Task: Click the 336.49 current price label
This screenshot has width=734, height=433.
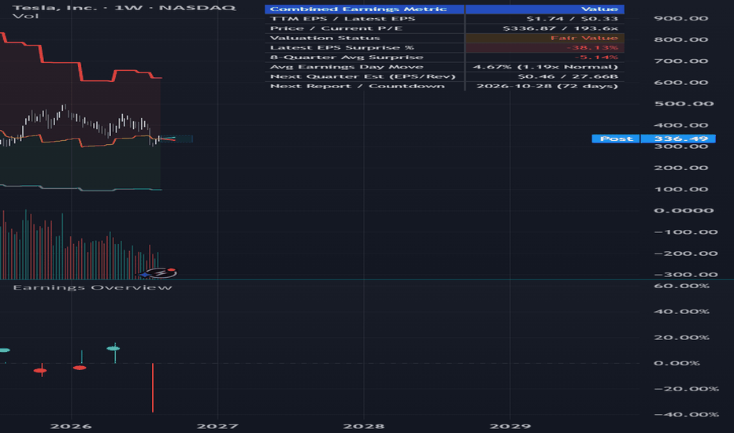Action: pos(678,139)
